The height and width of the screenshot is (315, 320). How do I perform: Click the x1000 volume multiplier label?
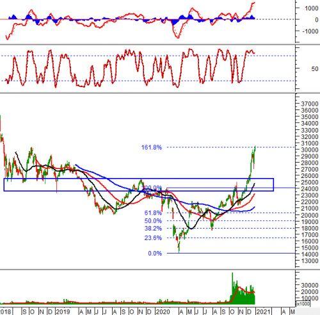point(303,303)
